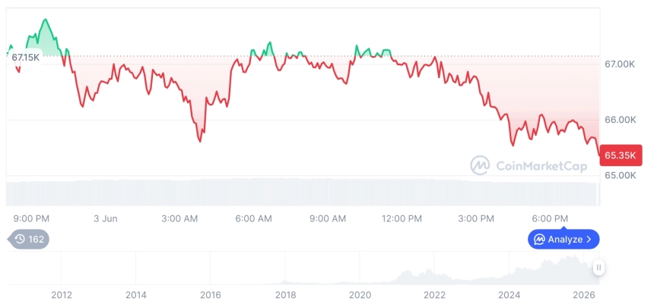Click the clock icon in history badge
Image resolution: width=654 pixels, height=304 pixels.
[x=20, y=239]
